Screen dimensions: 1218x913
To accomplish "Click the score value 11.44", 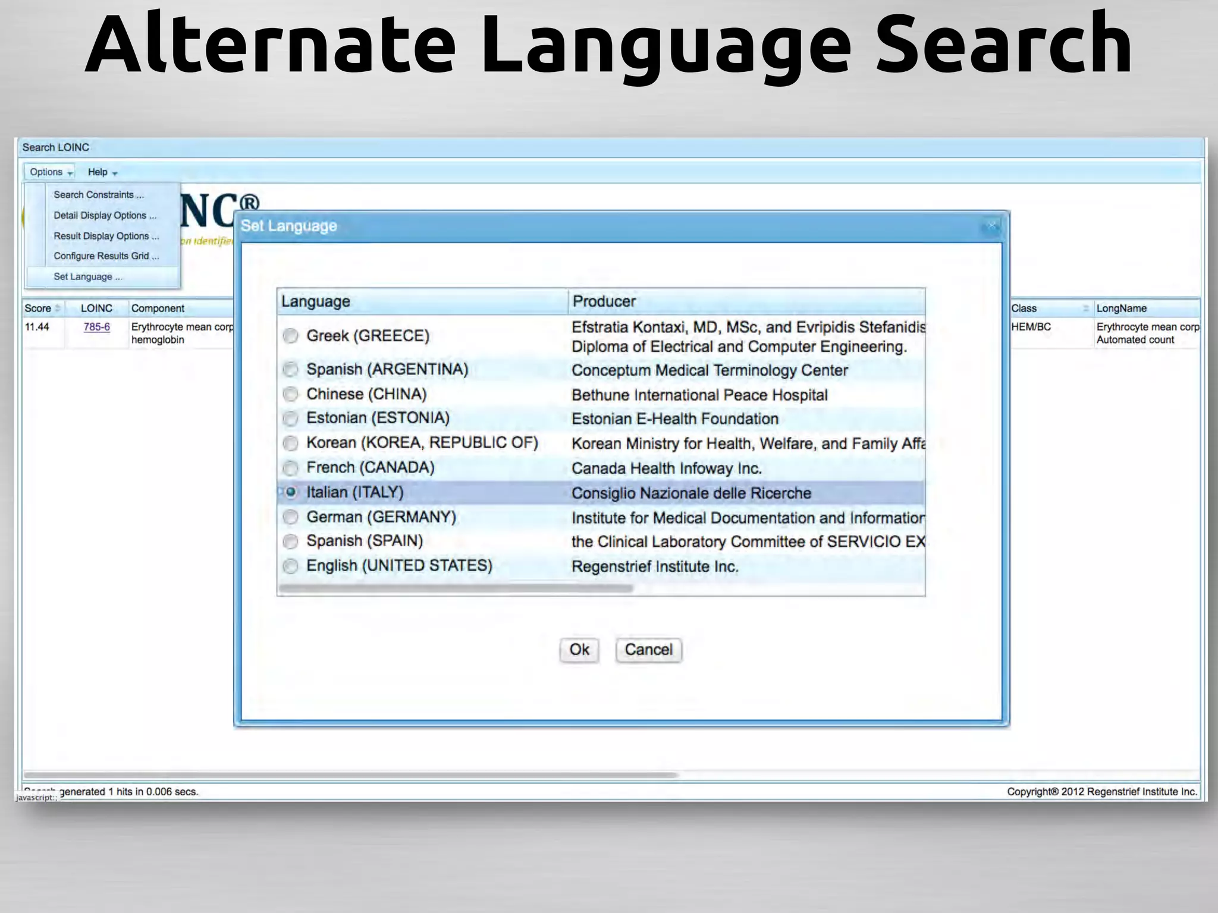I will 37,327.
